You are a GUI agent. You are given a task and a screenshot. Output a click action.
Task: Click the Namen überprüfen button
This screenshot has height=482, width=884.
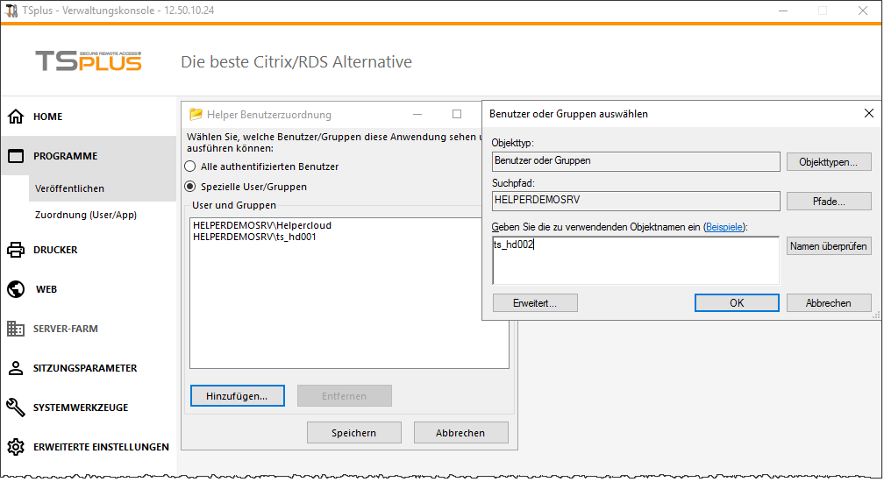(829, 246)
